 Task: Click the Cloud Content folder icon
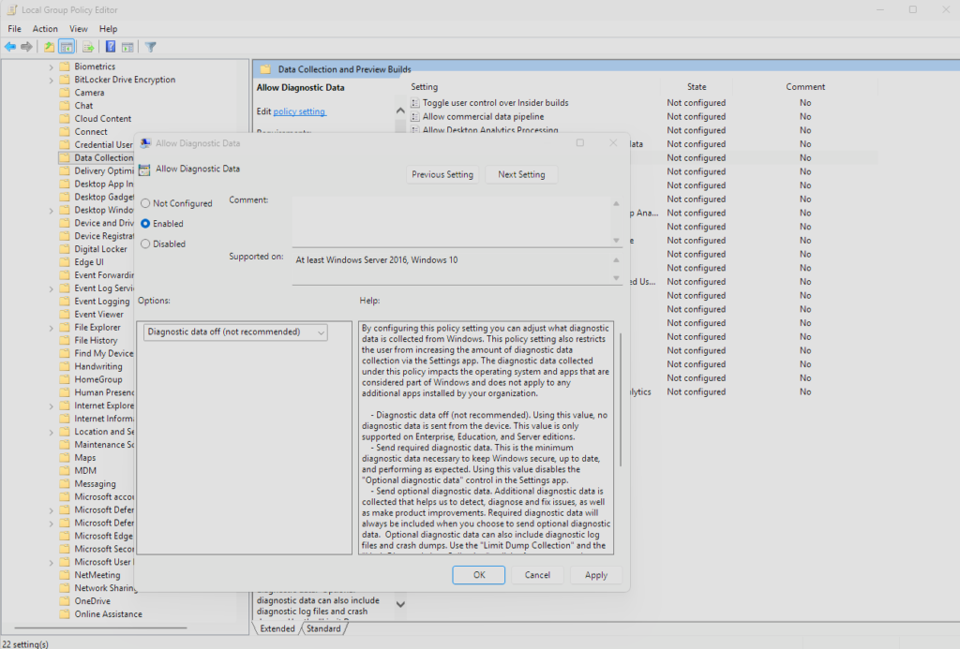[65, 119]
